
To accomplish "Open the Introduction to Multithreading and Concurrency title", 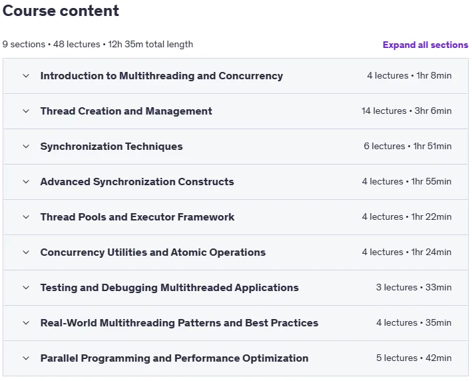I will [x=162, y=76].
